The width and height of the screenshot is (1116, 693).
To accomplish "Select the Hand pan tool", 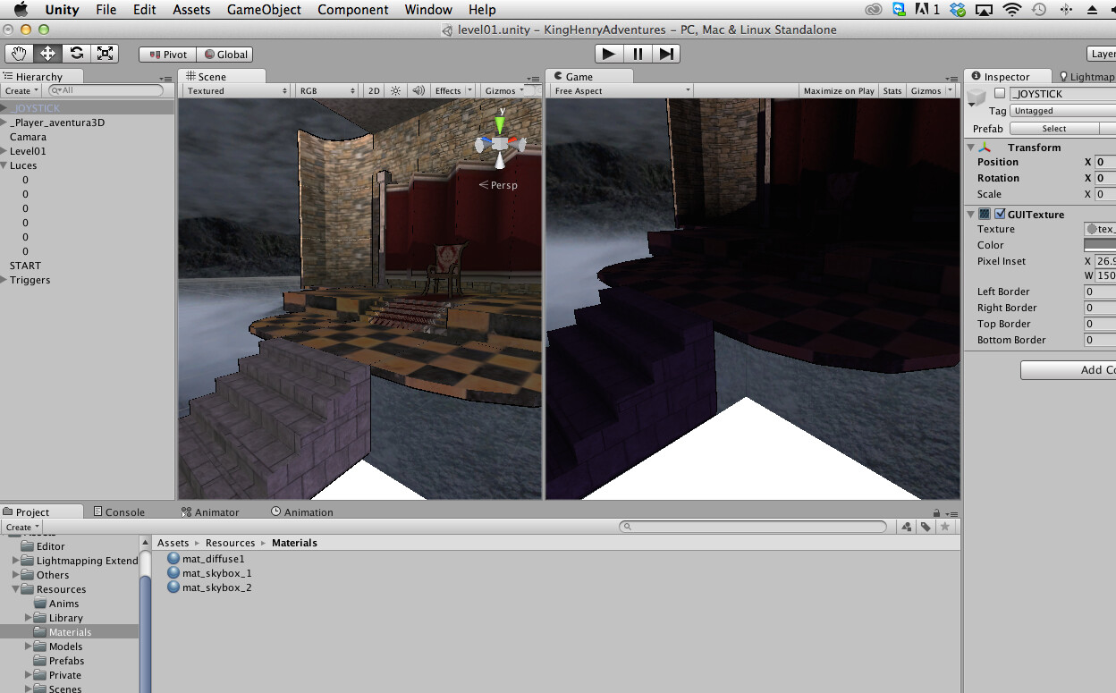I will pyautogui.click(x=18, y=54).
